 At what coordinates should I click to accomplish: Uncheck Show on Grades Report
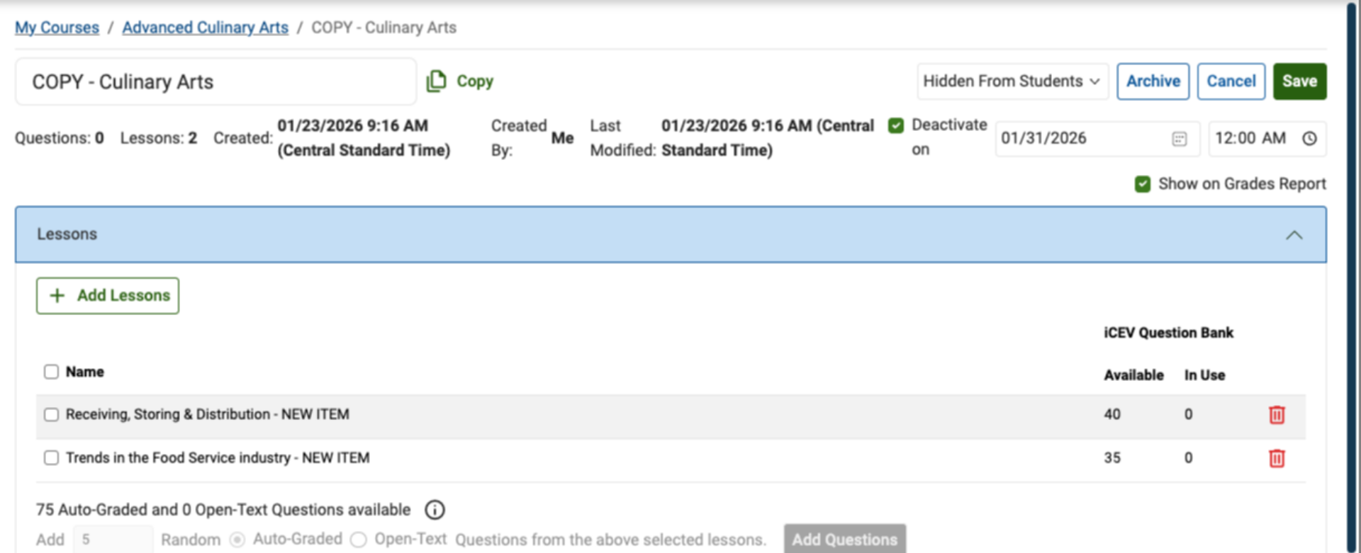[1142, 184]
